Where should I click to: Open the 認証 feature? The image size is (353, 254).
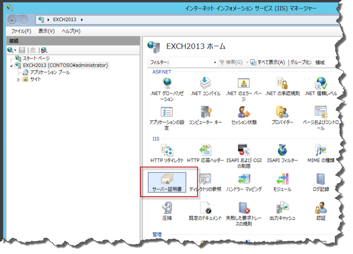pos(321,211)
